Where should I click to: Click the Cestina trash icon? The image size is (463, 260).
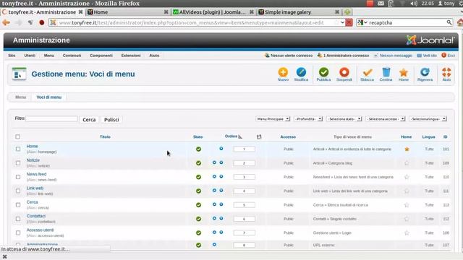coord(386,72)
